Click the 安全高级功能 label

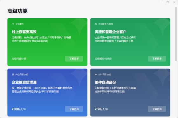22,74
